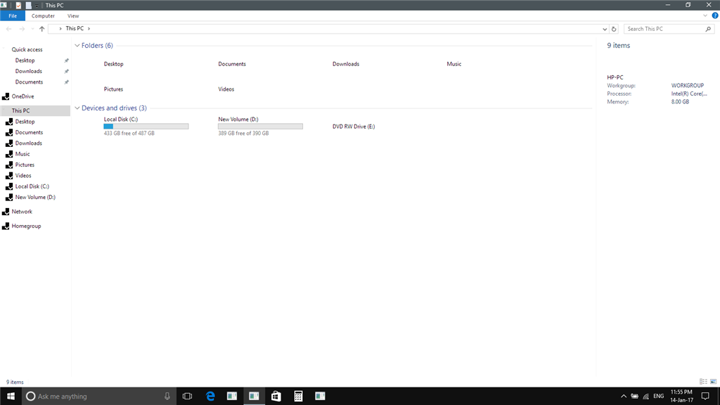Select Quick access in navigation pane

tap(27, 50)
